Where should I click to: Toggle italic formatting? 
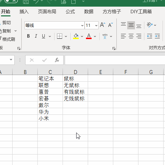(36, 36)
